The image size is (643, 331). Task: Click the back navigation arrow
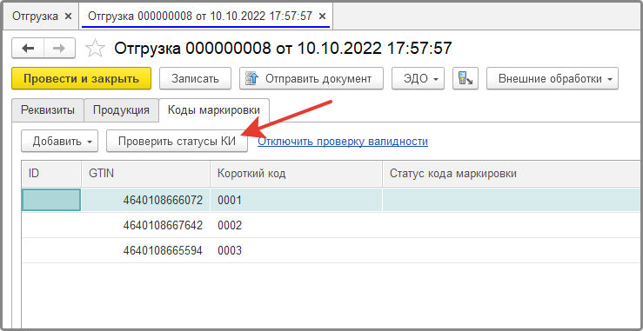point(28,49)
